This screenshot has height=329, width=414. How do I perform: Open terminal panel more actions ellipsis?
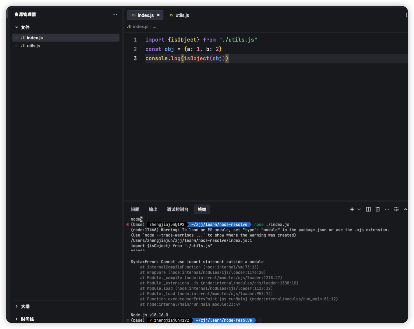pyautogui.click(x=387, y=209)
